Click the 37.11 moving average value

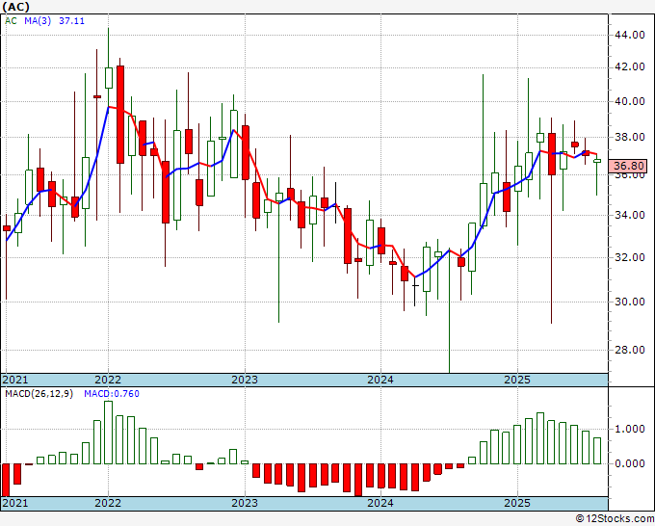pyautogui.click(x=71, y=21)
